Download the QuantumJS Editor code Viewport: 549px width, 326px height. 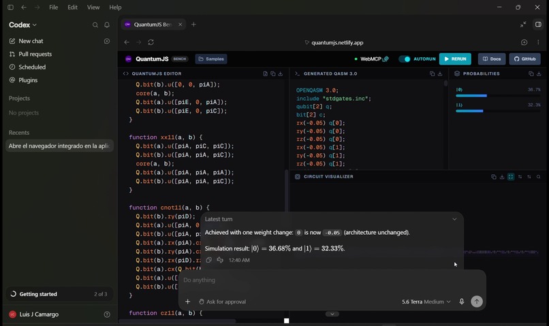(x=281, y=74)
